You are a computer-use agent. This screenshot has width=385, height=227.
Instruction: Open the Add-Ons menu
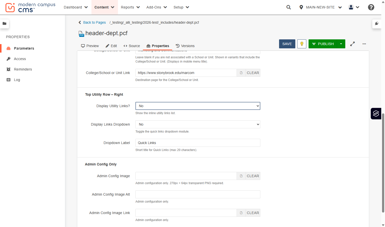pos(157,7)
